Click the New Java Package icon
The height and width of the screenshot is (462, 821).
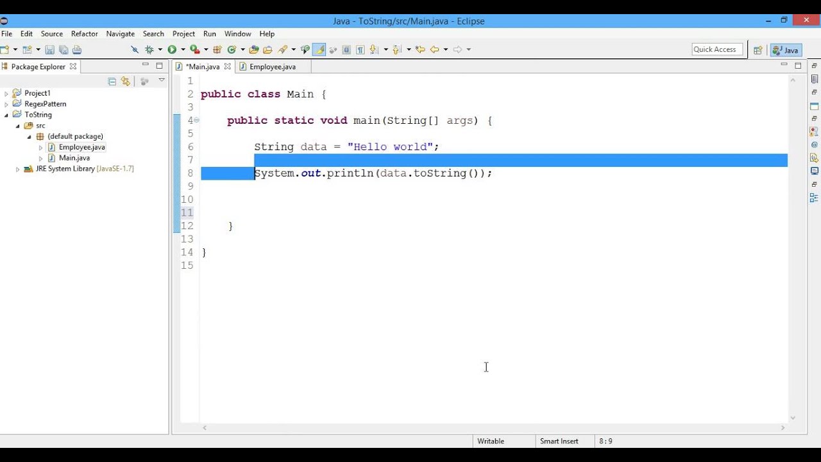click(x=217, y=49)
